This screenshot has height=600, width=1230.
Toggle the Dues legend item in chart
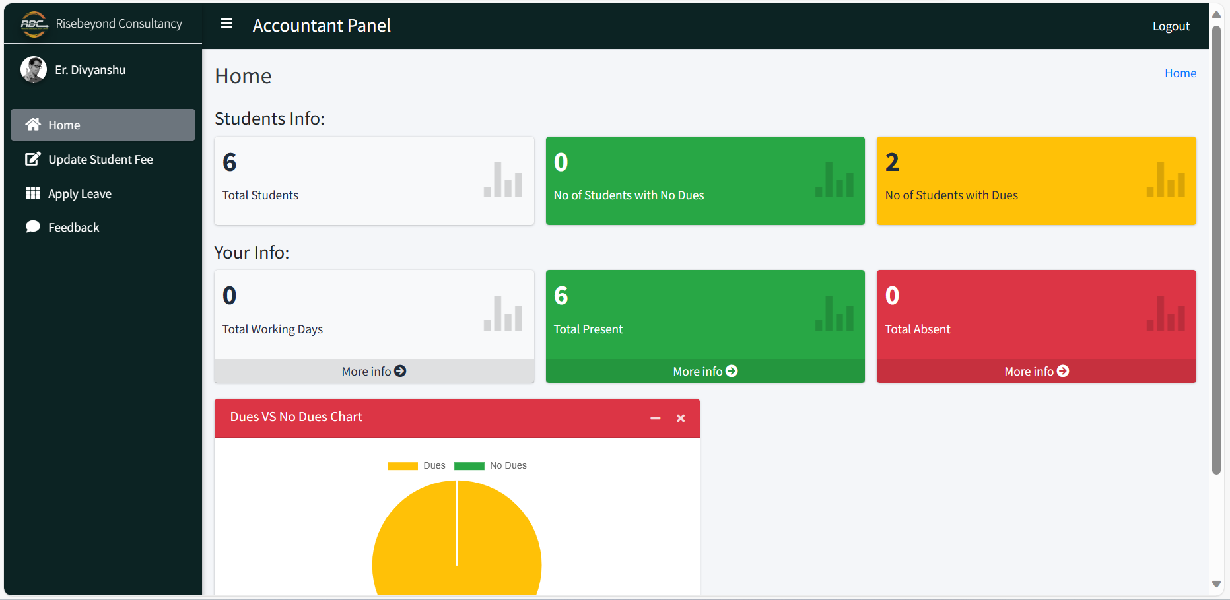pyautogui.click(x=417, y=465)
